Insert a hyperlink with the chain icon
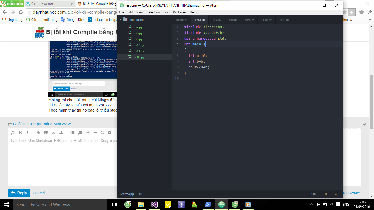374x210 pixels. click(x=38, y=133)
